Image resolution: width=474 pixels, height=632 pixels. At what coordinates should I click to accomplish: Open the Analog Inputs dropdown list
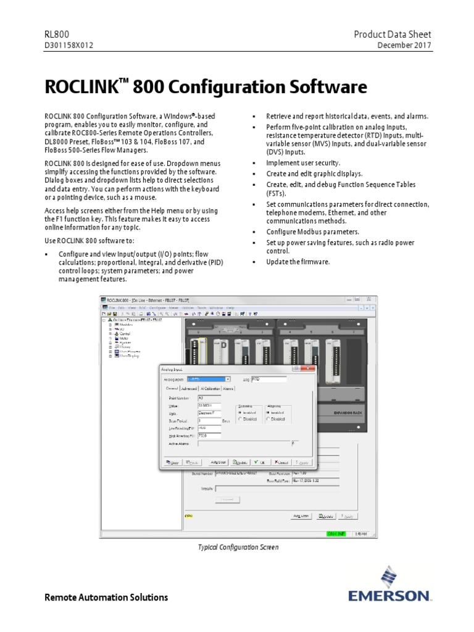coord(228,380)
